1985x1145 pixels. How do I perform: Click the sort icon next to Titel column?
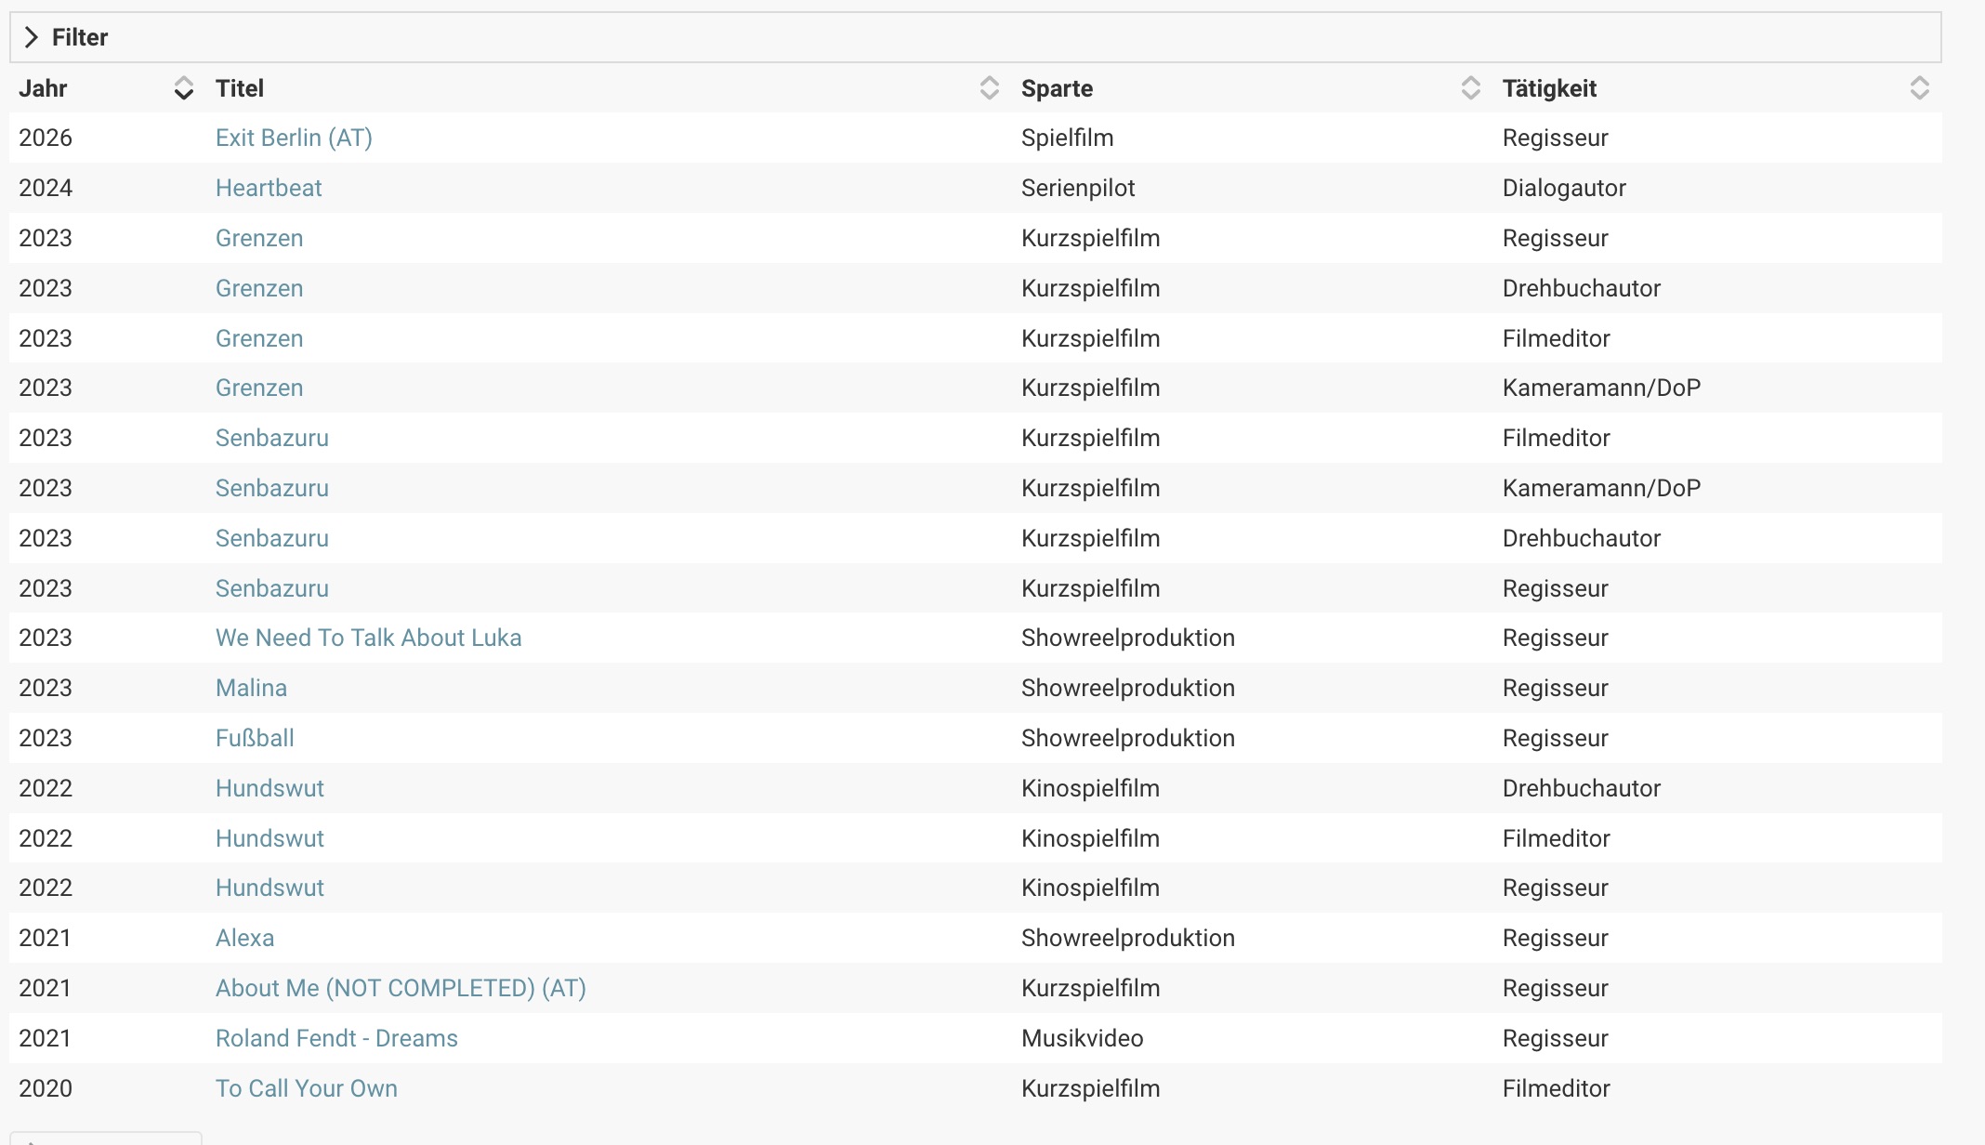(988, 88)
